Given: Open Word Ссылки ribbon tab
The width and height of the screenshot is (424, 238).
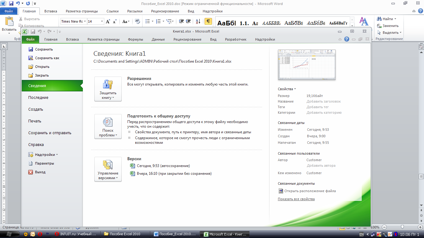Looking at the screenshot, I should pos(112,11).
